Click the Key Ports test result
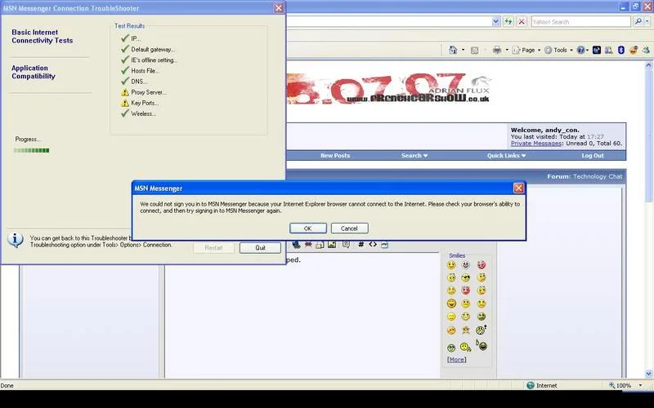The width and height of the screenshot is (654, 408). (x=139, y=103)
